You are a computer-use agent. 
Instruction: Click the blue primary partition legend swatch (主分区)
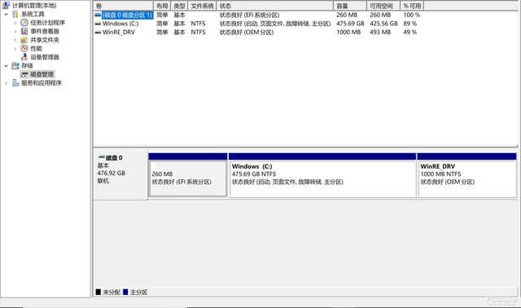(125, 292)
